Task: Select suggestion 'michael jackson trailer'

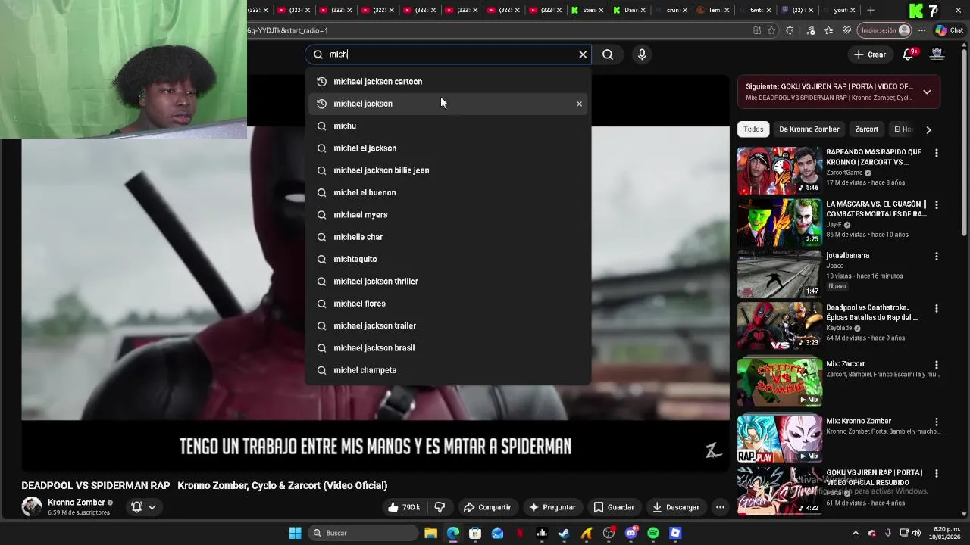Action: [x=448, y=325]
